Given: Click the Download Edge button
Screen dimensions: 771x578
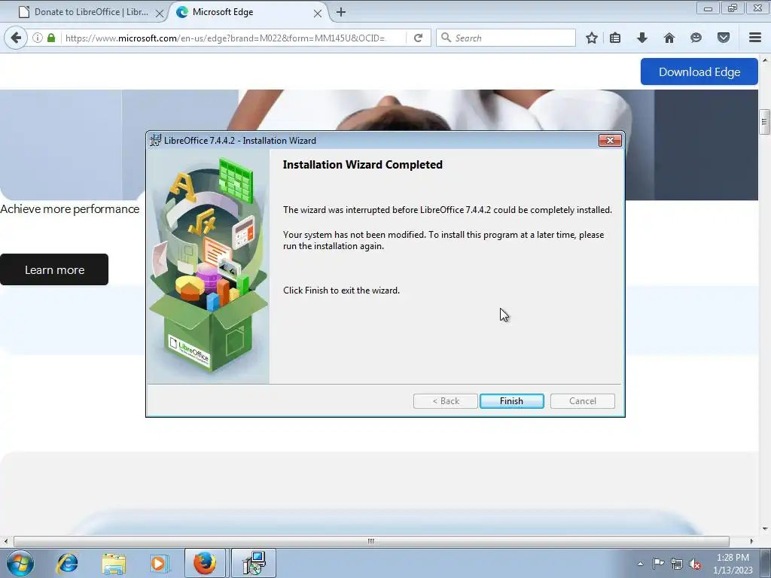Looking at the screenshot, I should click(699, 71).
